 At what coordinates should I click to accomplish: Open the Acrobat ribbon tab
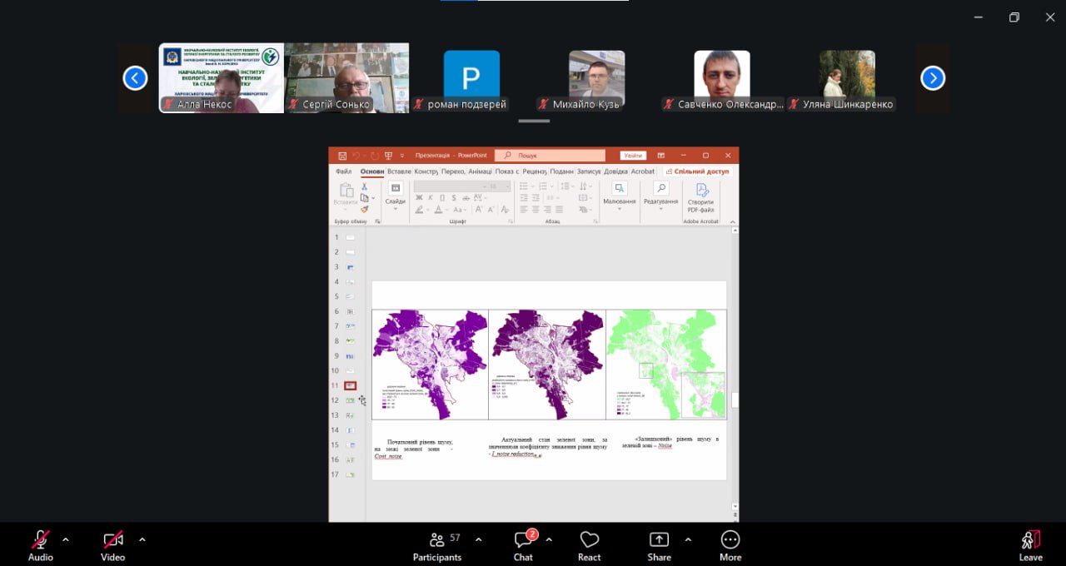(x=643, y=171)
